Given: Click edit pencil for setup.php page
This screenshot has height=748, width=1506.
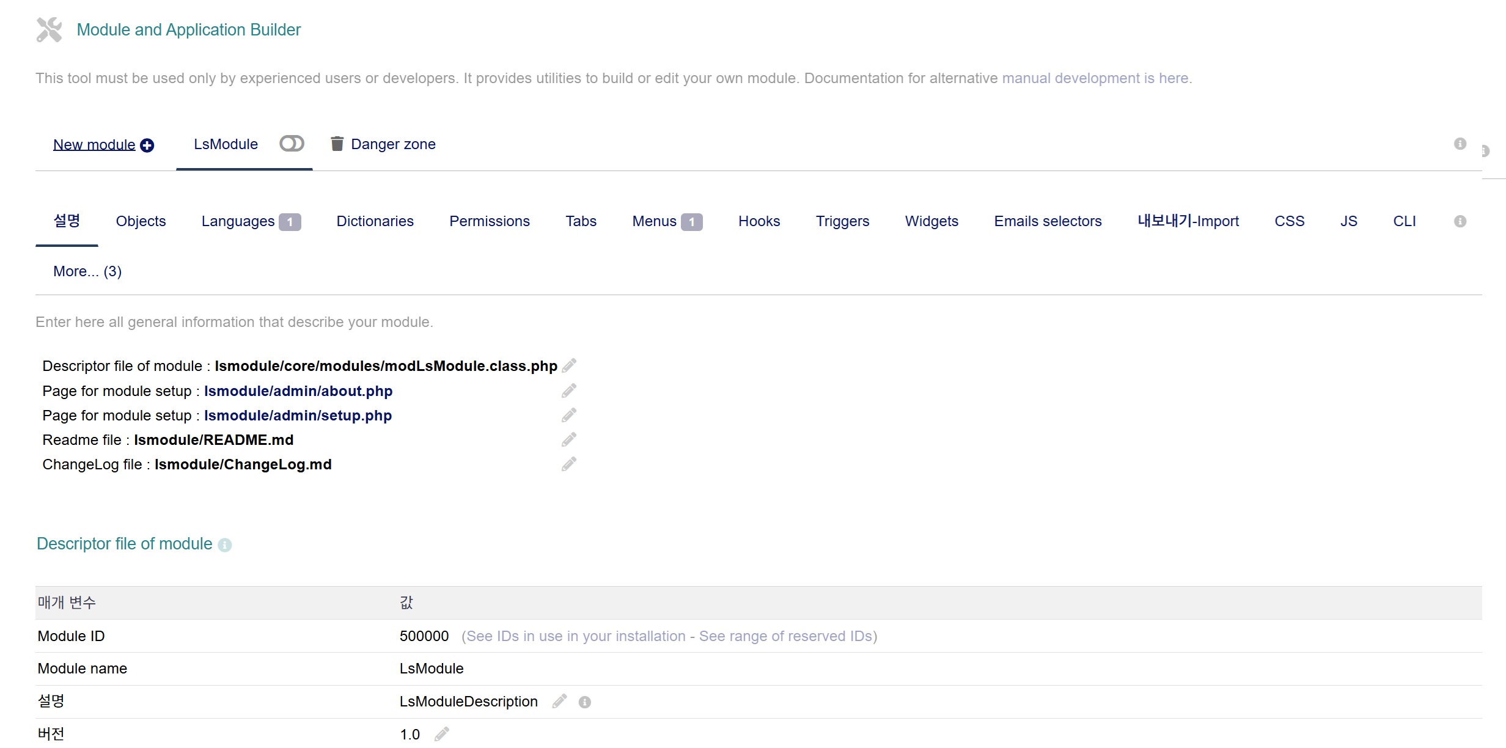Looking at the screenshot, I should coord(569,415).
